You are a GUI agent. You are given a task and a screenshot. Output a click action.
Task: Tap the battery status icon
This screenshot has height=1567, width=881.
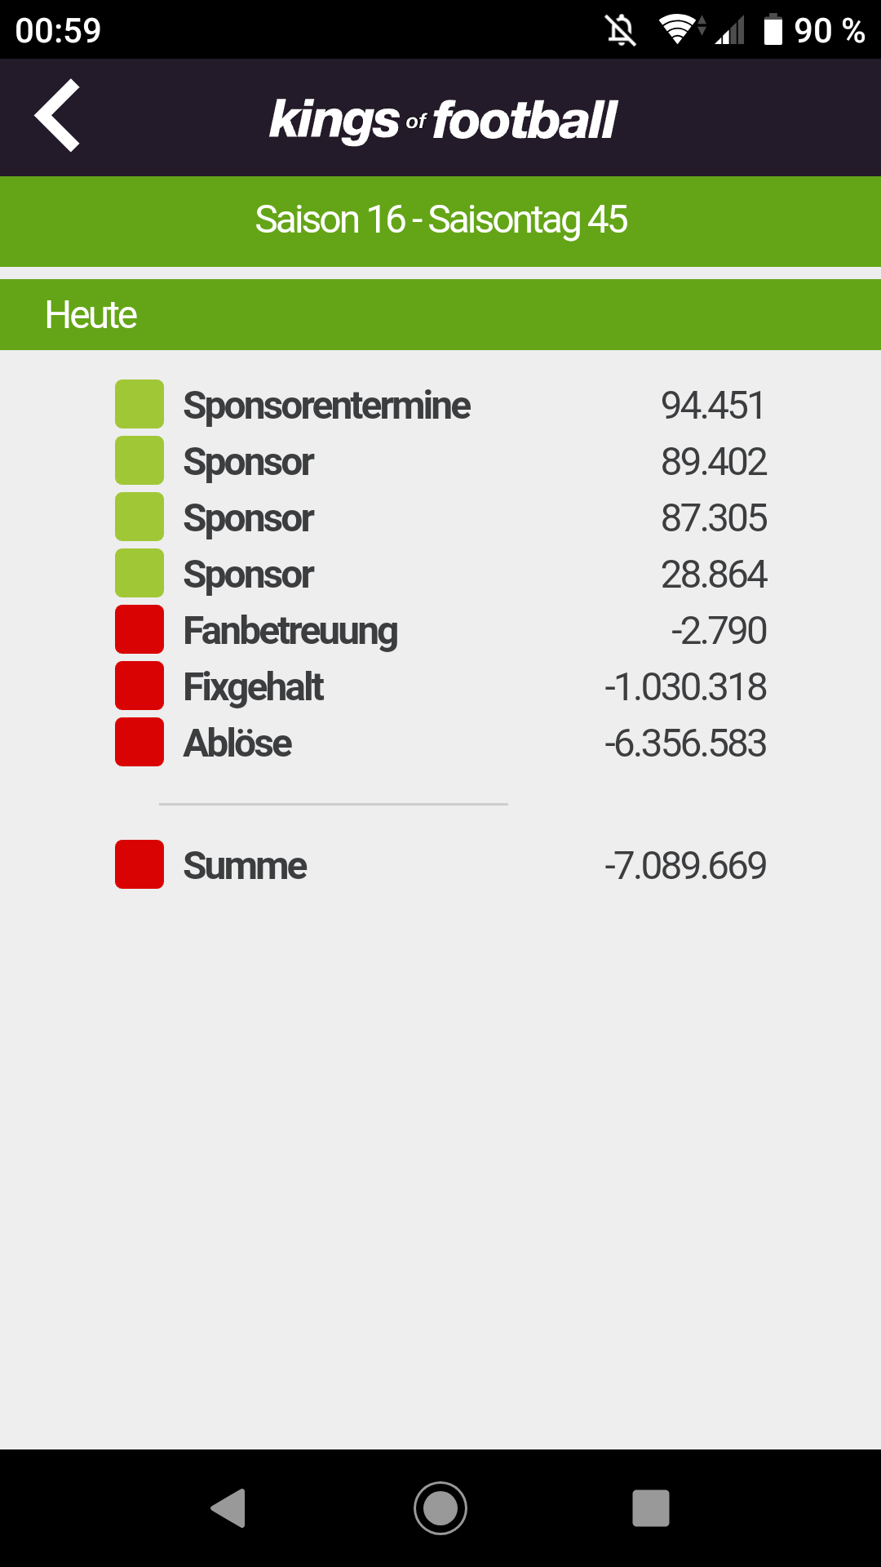pos(773,30)
